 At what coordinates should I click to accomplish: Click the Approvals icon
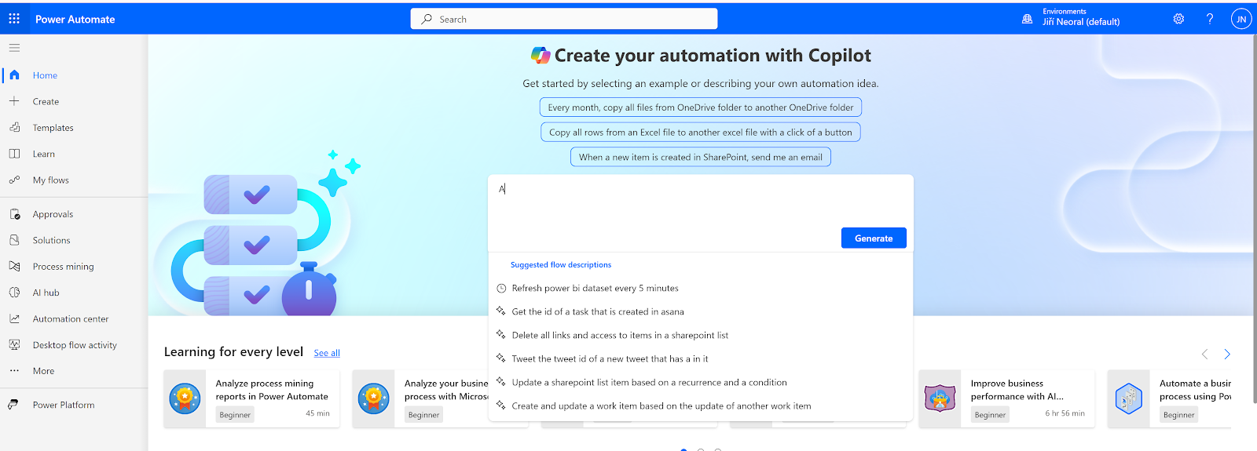(x=14, y=214)
